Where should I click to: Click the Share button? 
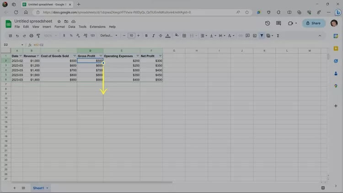pyautogui.click(x=313, y=23)
